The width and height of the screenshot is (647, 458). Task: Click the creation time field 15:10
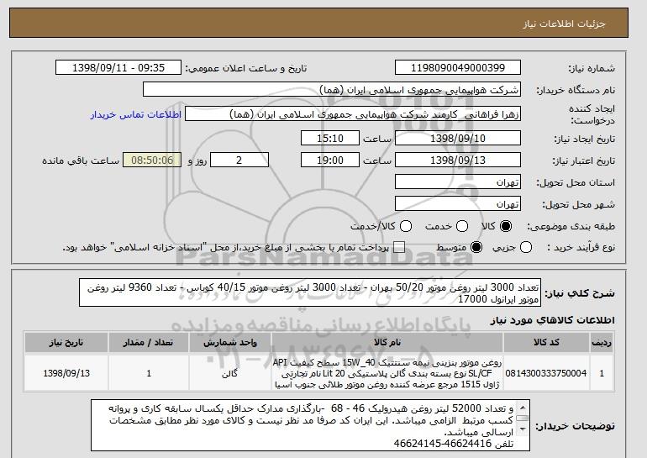(330, 138)
